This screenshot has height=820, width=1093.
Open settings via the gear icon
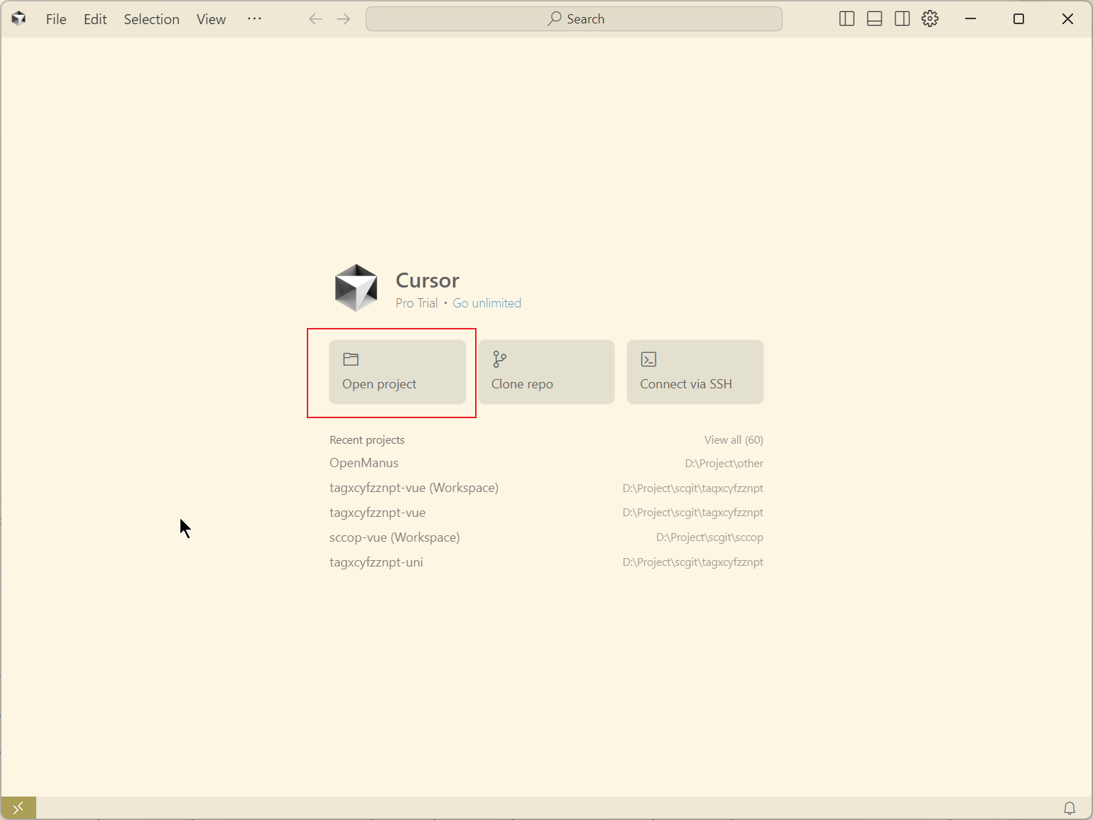(x=930, y=19)
